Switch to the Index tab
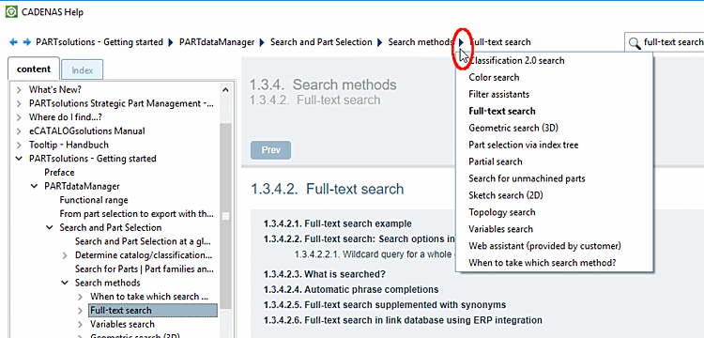 83,70
